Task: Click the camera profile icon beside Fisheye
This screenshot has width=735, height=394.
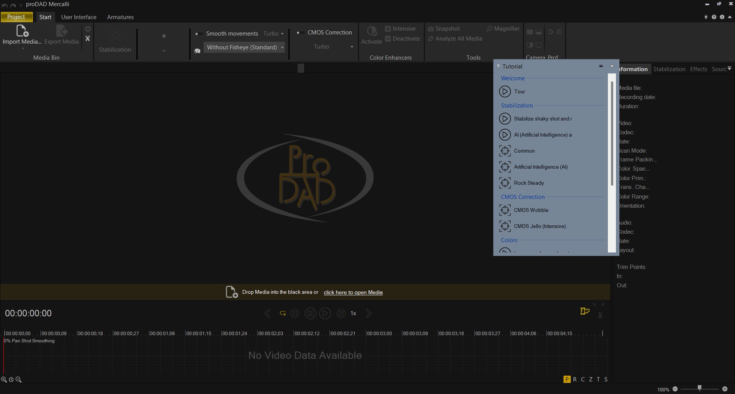Action: tap(197, 51)
